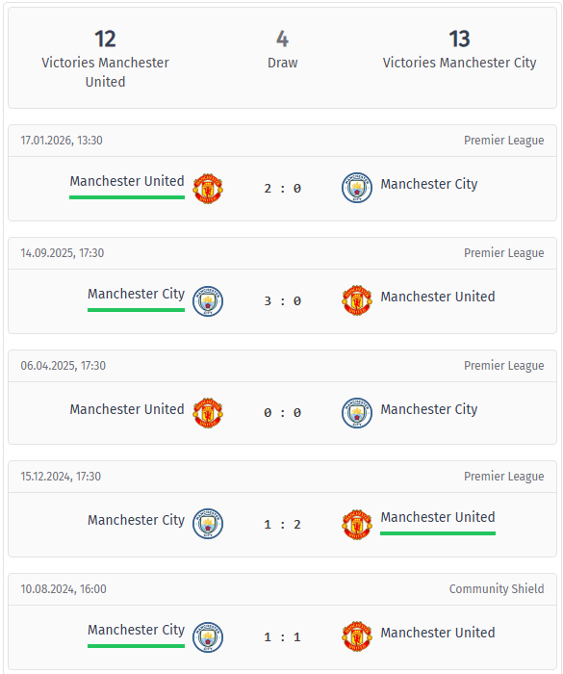Click Manchester City crest in Community Shield match
The height and width of the screenshot is (674, 563).
[x=208, y=637]
